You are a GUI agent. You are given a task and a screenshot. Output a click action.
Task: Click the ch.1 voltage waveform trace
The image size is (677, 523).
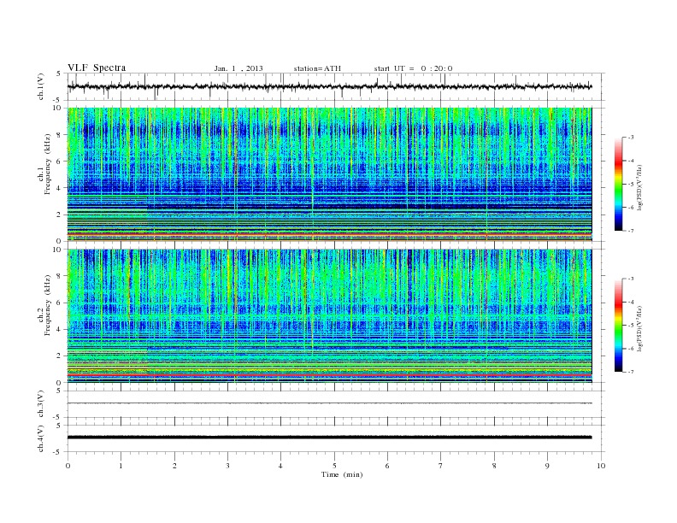329,86
